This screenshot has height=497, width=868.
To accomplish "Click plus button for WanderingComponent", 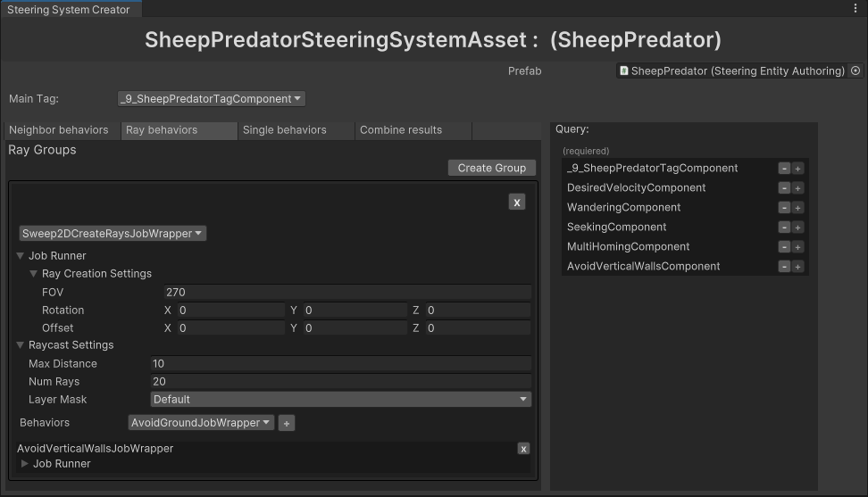I will pos(798,208).
